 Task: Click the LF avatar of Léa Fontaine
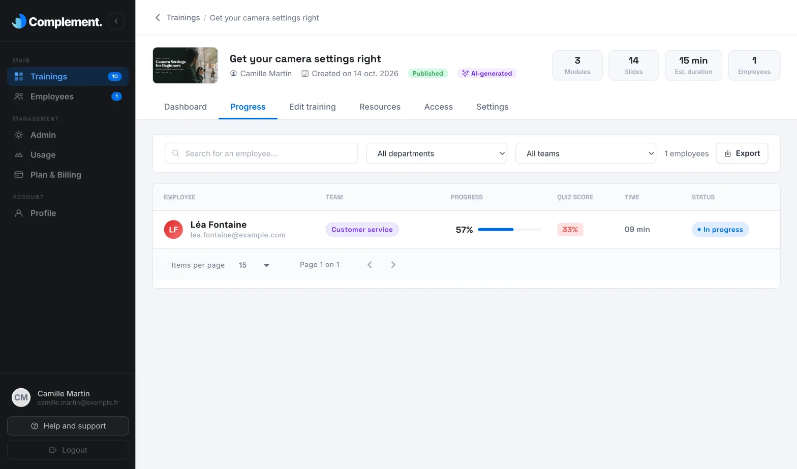coord(173,230)
